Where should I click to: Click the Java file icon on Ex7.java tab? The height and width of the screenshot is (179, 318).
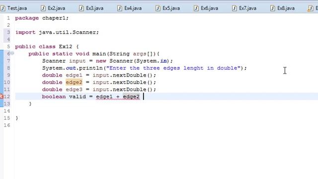234,8
